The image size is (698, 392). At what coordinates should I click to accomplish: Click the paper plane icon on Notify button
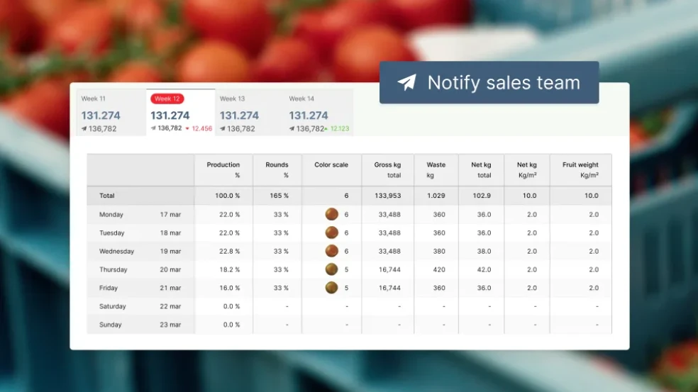click(406, 83)
